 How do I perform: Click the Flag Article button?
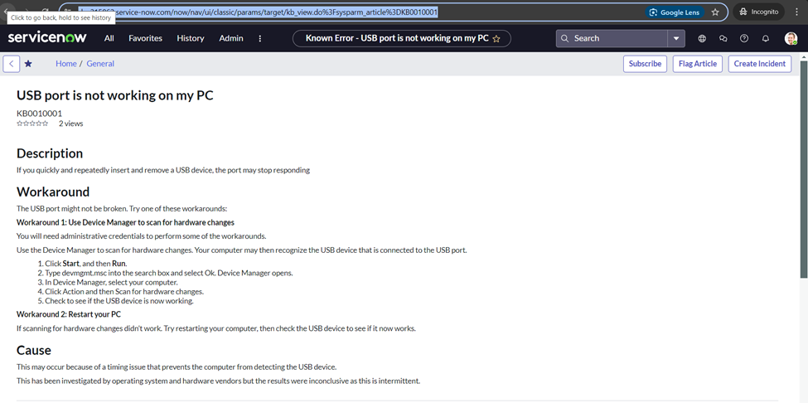tap(698, 64)
